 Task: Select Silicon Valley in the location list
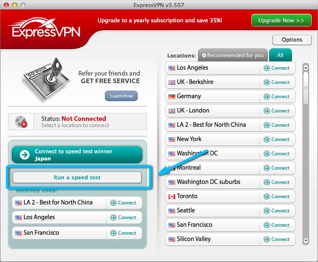coord(194,239)
